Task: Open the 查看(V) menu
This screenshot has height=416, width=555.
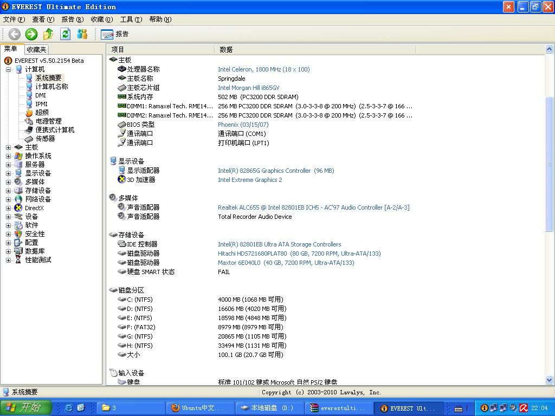Action: tap(43, 19)
